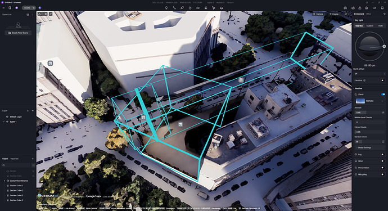Select the light bulb tool in top toolbar
Viewport: 388px width, 211px height.
pos(166,8)
